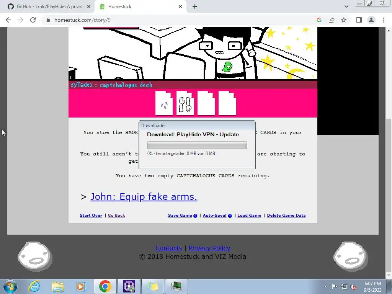
Task: Open the purple installer taskbar app
Action: point(129,286)
